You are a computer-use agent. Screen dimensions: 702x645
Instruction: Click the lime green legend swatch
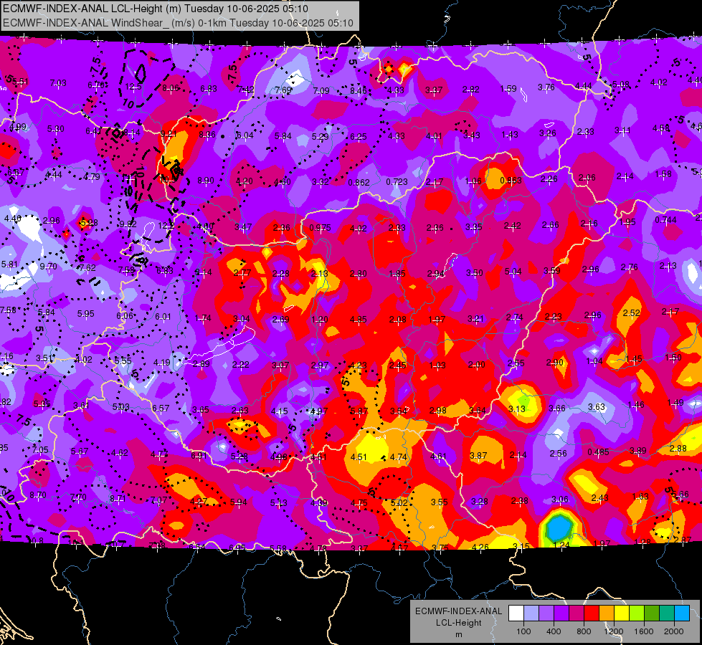click(x=637, y=613)
